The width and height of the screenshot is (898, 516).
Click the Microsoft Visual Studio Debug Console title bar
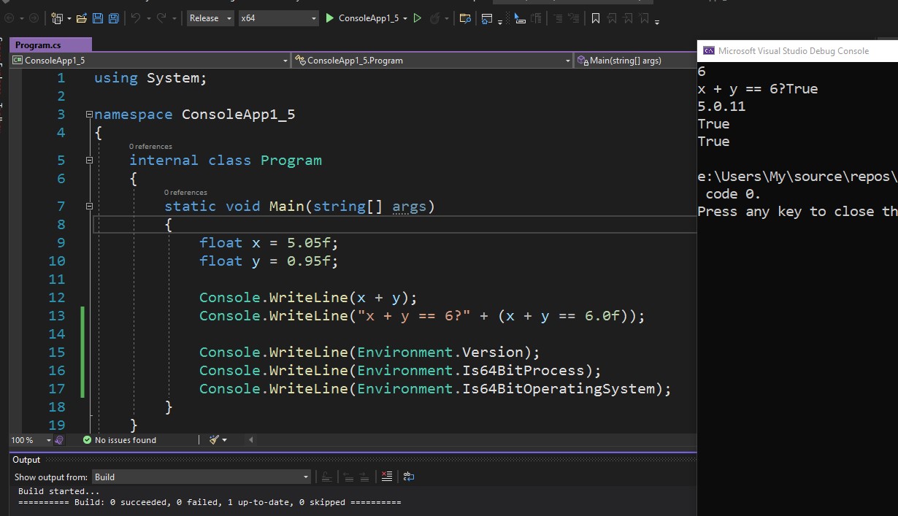[x=797, y=51]
